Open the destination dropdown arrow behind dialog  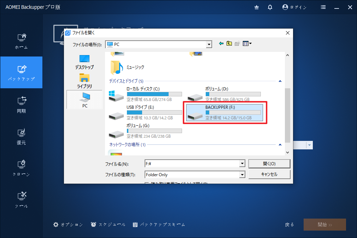(x=309, y=145)
